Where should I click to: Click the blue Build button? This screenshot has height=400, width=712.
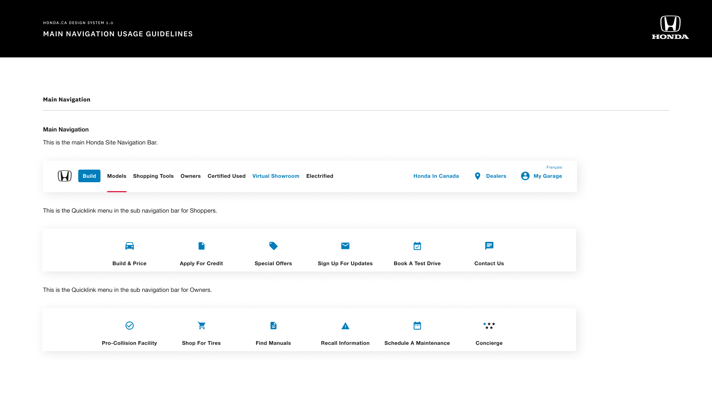89,176
